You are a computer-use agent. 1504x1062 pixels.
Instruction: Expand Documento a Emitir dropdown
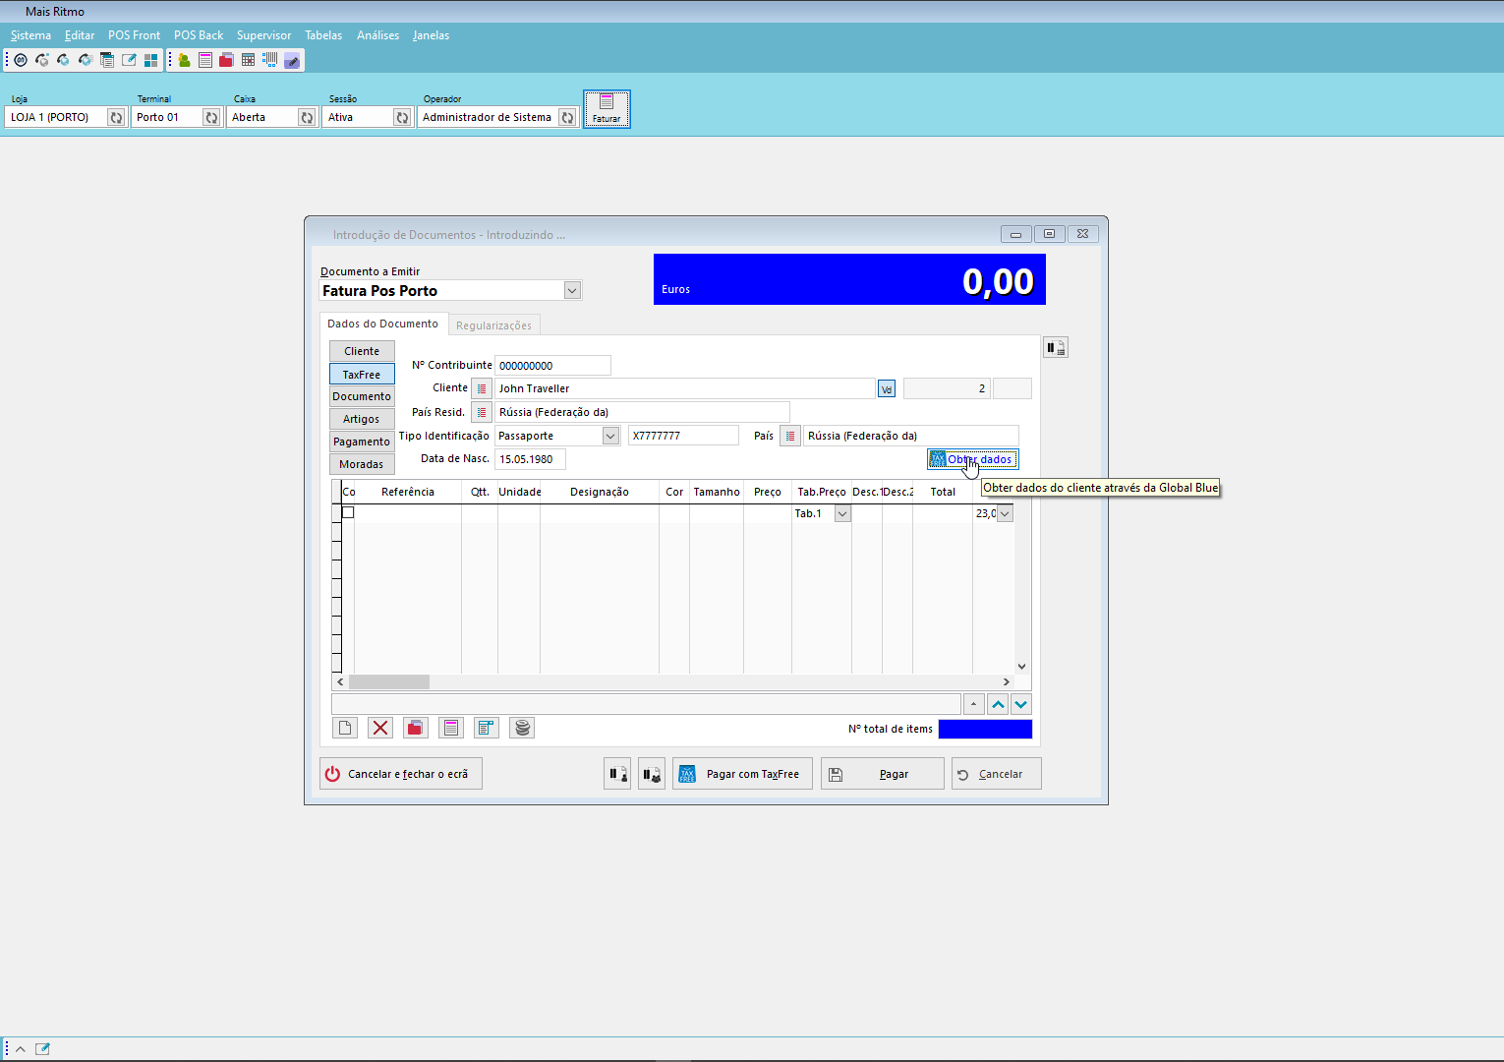[572, 290]
